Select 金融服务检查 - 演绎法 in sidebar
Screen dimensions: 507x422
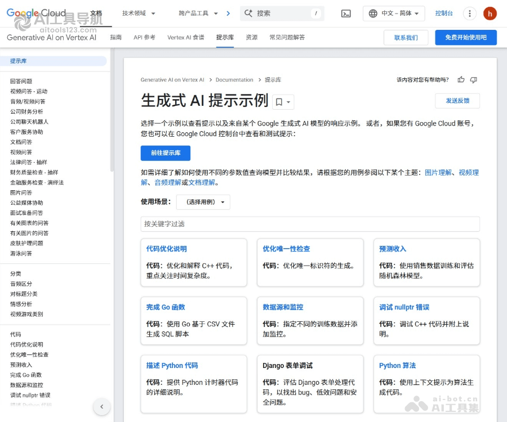click(37, 183)
